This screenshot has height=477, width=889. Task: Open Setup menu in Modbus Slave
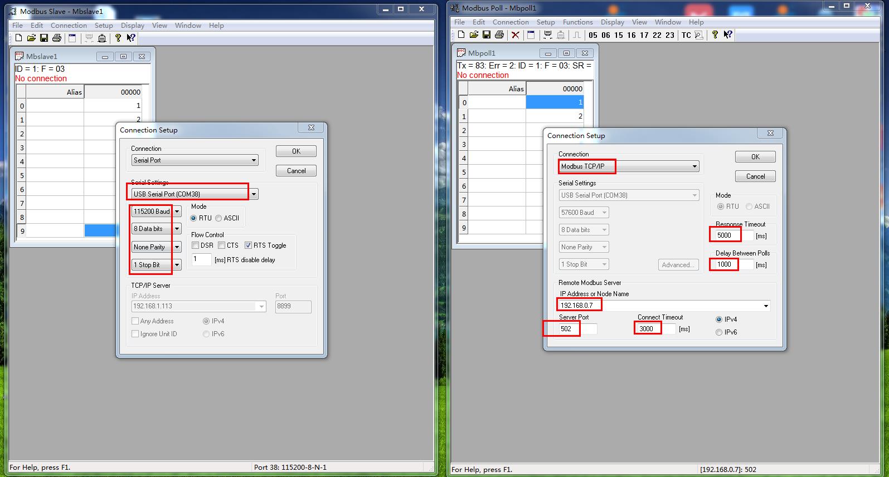coord(104,26)
